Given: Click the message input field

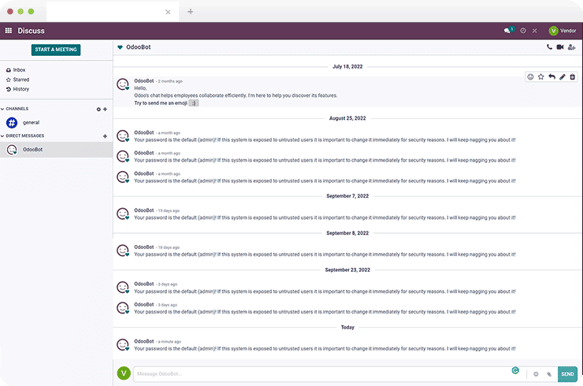Looking at the screenshot, I should pyautogui.click(x=319, y=373).
